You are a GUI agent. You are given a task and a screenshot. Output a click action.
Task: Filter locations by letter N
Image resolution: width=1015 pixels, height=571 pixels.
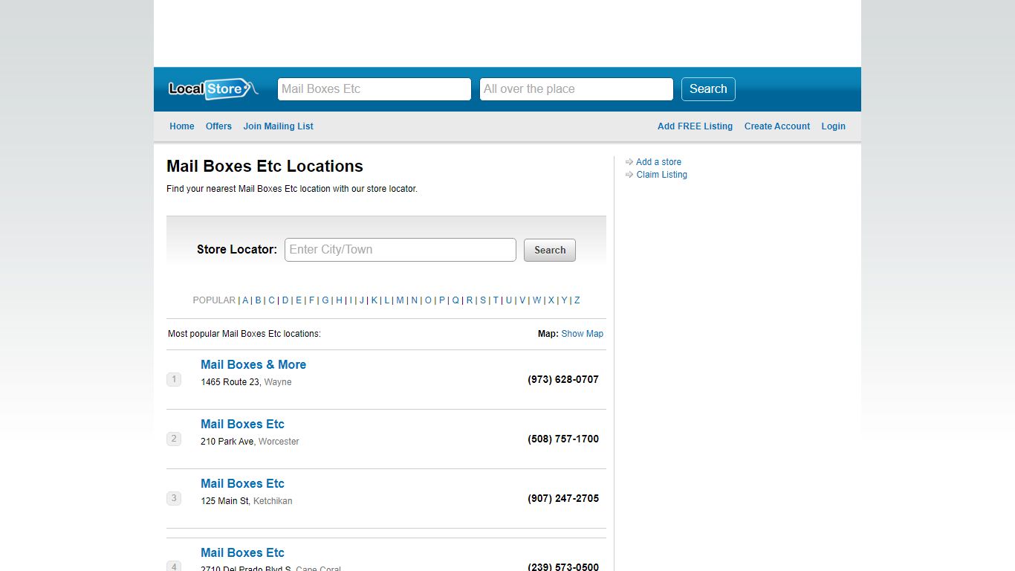(x=414, y=300)
